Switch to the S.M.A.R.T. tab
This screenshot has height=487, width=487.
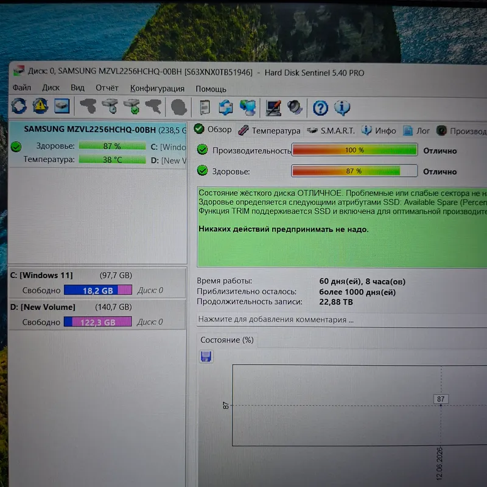pyautogui.click(x=331, y=131)
